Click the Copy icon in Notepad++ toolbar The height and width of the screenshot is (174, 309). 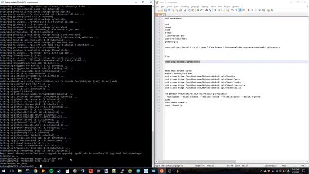[189, 10]
